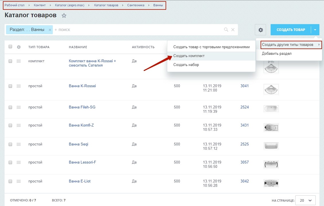
Task: Remove the Раздел: Ванны filter chip
Action: [50, 30]
